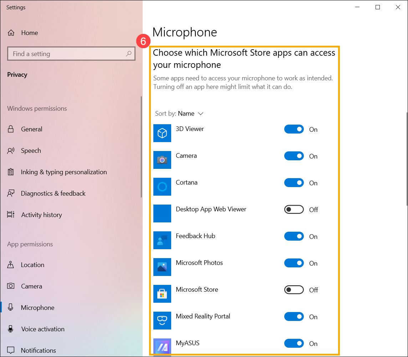Click the Microsoft Photos app icon
Viewport: 408px width, 357px height.
point(162,267)
